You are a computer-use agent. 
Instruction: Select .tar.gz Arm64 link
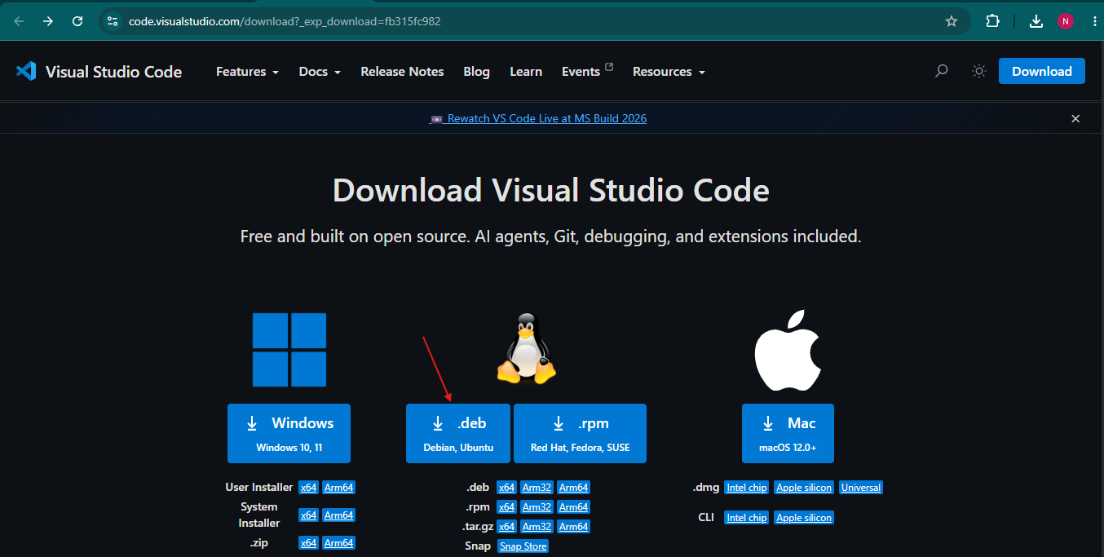(573, 527)
